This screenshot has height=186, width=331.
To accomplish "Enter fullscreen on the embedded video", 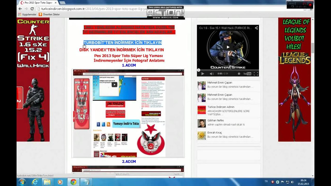I will [256, 74].
